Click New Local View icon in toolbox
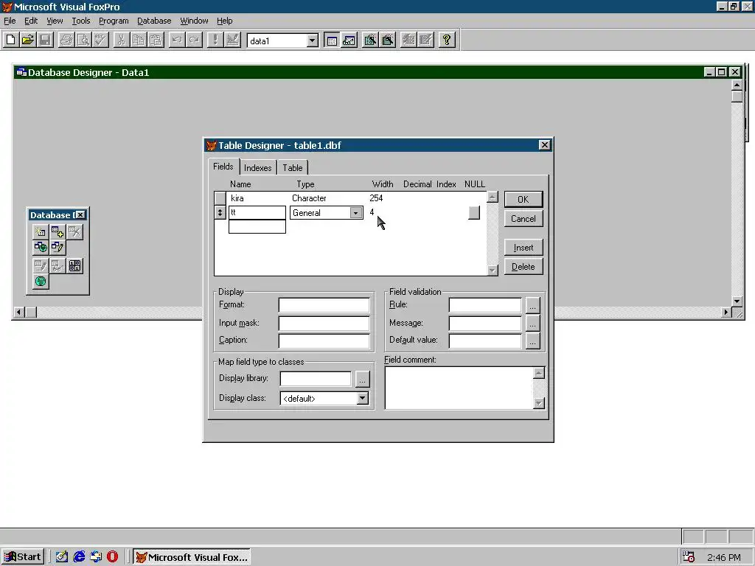The height and width of the screenshot is (566, 755). [x=58, y=248]
